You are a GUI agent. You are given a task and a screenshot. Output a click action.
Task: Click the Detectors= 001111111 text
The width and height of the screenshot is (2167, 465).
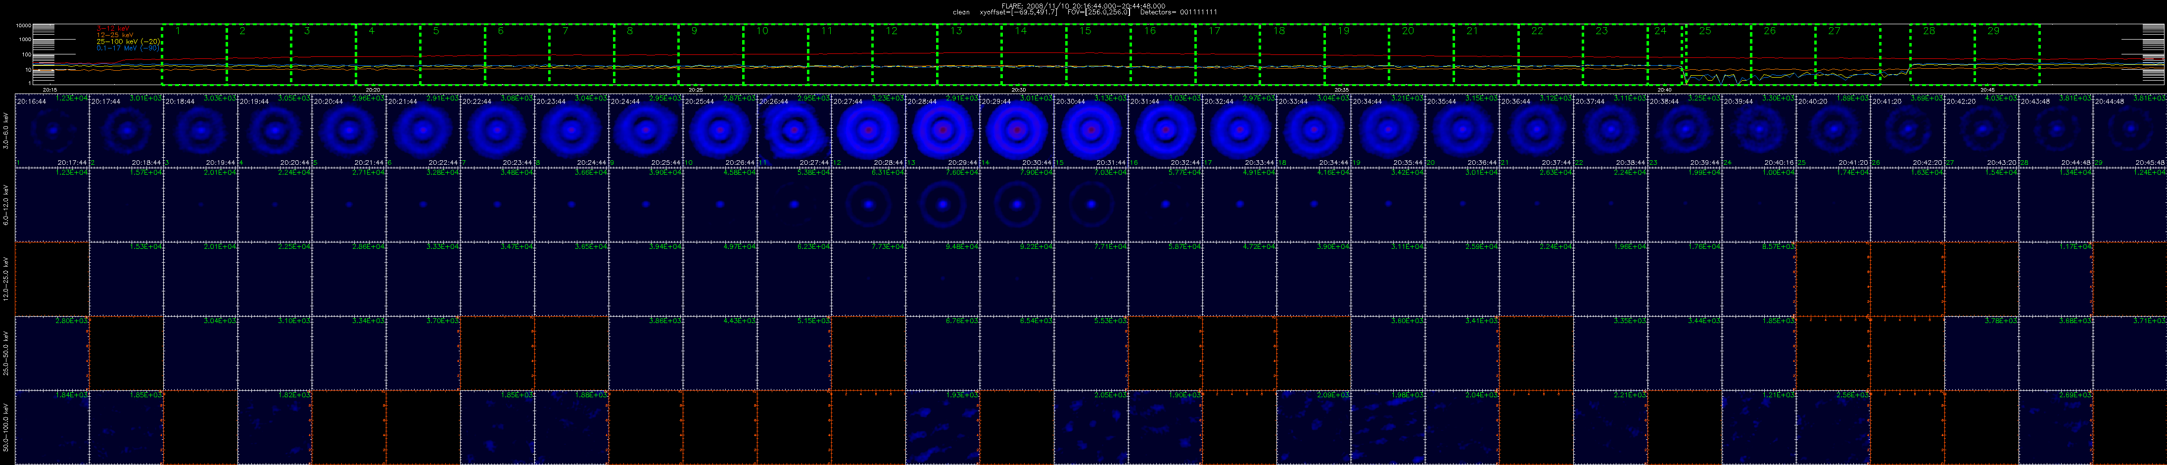(x=1178, y=12)
